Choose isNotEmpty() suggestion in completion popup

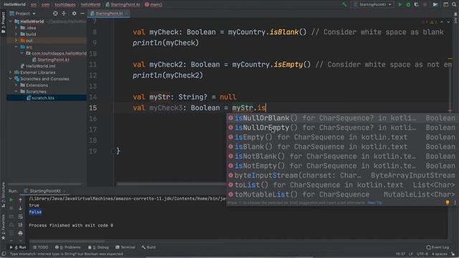point(342,166)
